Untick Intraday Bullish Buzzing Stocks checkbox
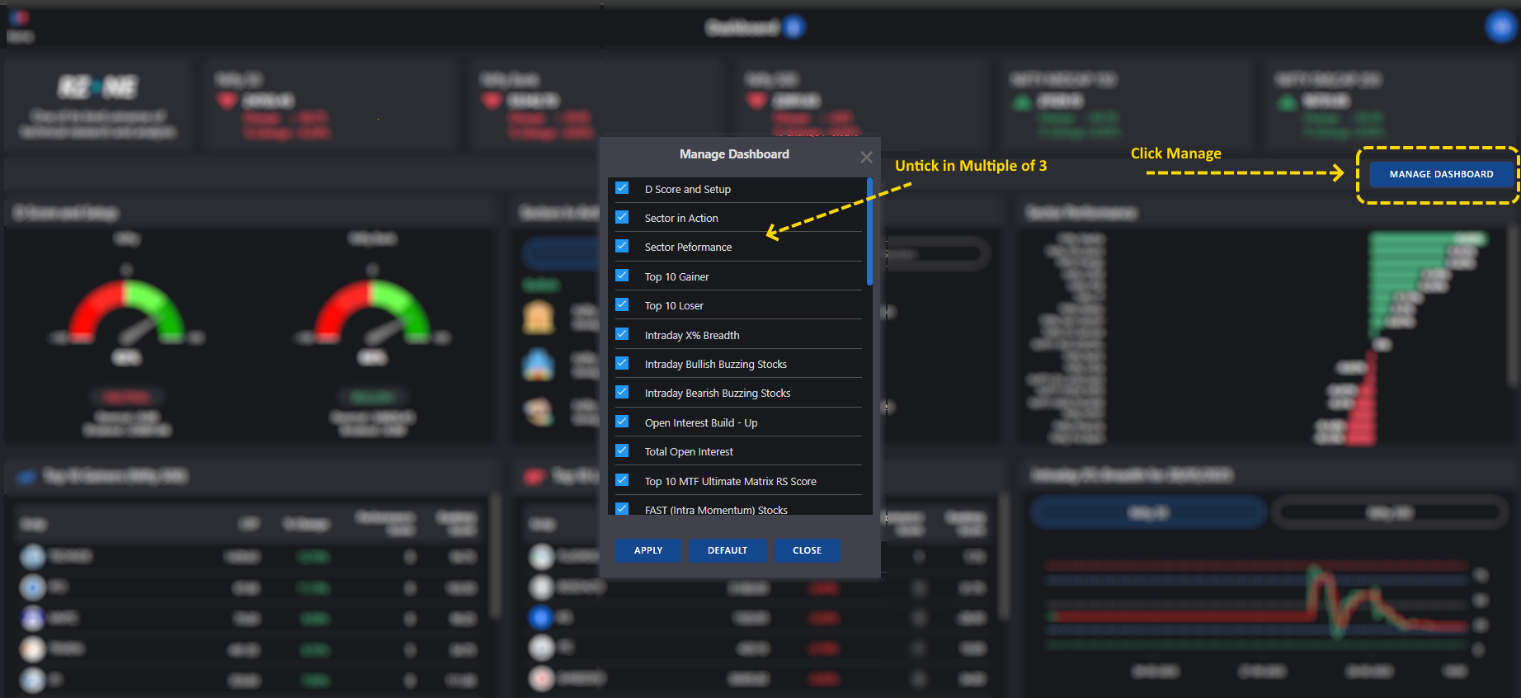This screenshot has height=698, width=1521. point(622,363)
